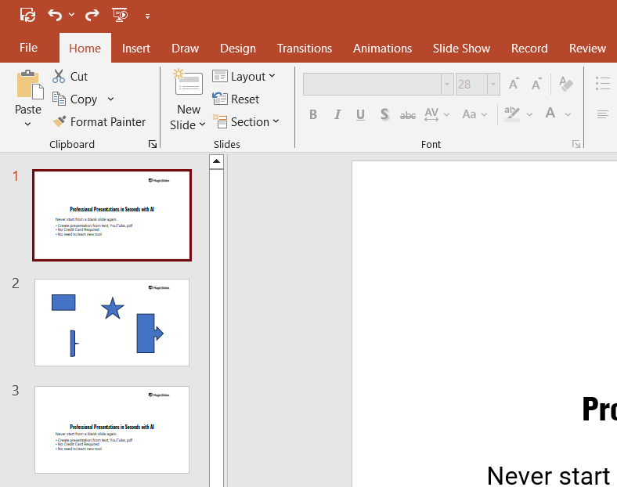Open the font size dropdown
This screenshot has width=617, height=487.
[493, 84]
